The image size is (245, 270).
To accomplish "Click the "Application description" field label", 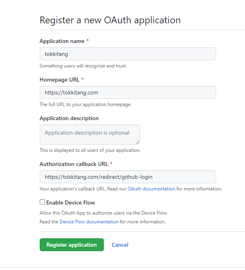I will [x=69, y=119].
